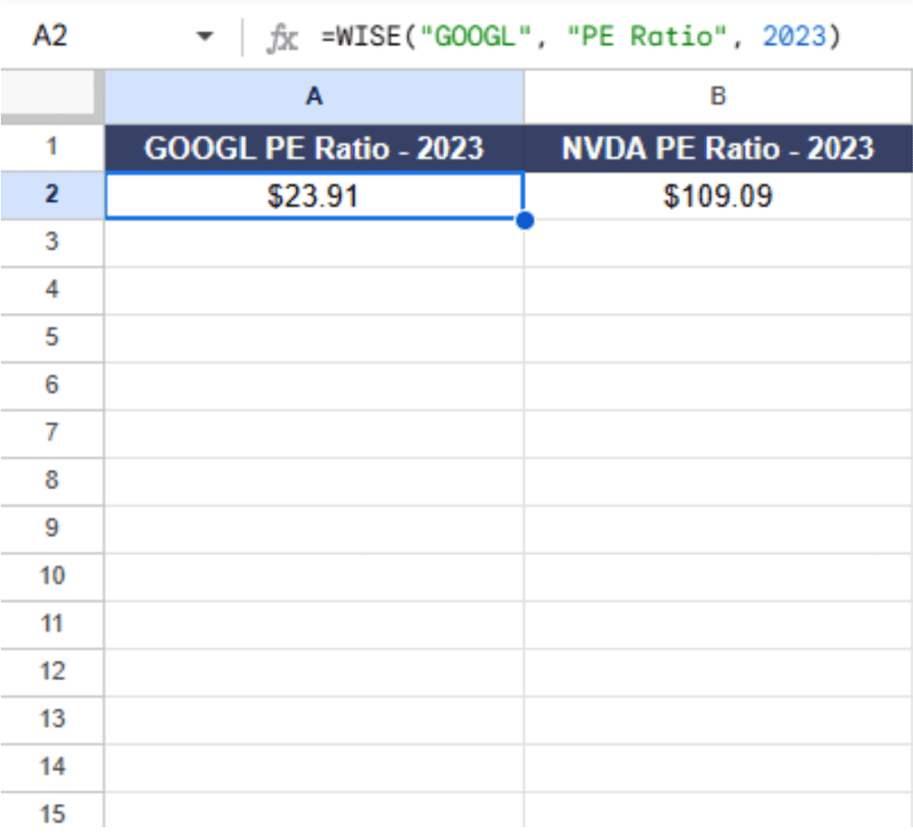The height and width of the screenshot is (838, 913).
Task: Click the blue fill handle on A2
Action: 524,220
